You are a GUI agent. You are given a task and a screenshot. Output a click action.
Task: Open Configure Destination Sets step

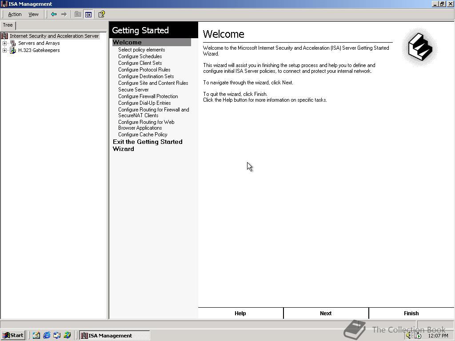pyautogui.click(x=146, y=76)
